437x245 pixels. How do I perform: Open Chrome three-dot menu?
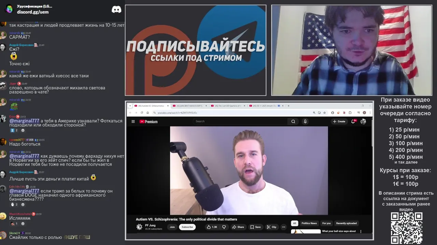pyautogui.click(x=370, y=113)
